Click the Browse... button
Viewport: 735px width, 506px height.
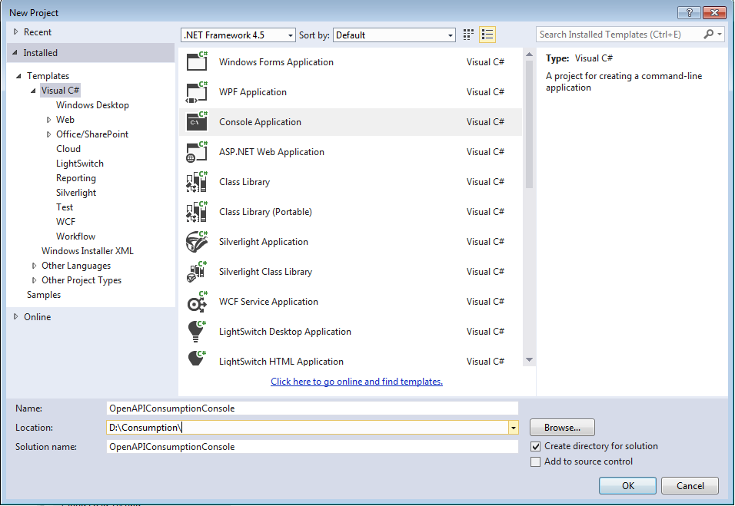pyautogui.click(x=562, y=428)
